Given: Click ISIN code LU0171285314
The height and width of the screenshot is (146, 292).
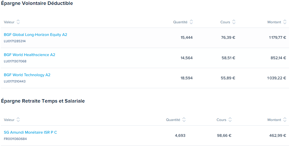Looking at the screenshot, I should (15, 41).
